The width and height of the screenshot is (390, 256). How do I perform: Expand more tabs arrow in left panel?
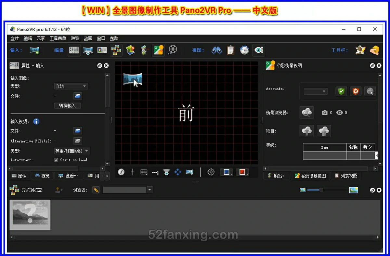coord(107,176)
